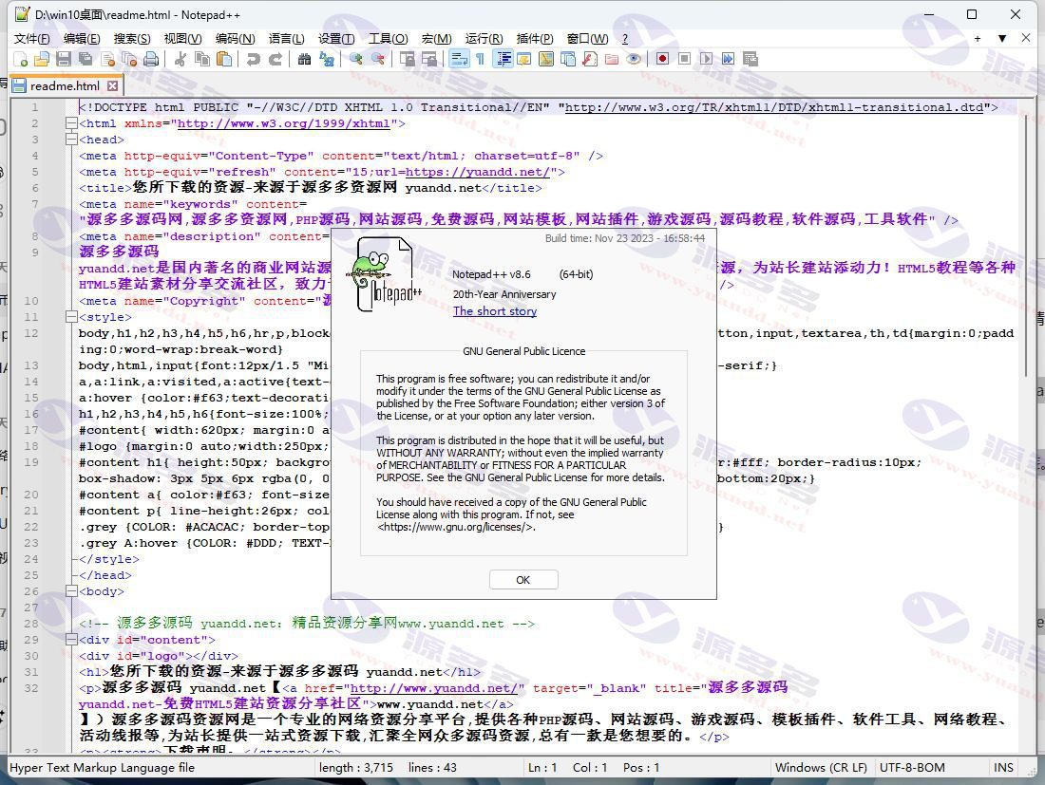This screenshot has height=785, width=1045.
Task: Click the Notepad++ chameleon logo in dialog
Action: click(x=384, y=274)
